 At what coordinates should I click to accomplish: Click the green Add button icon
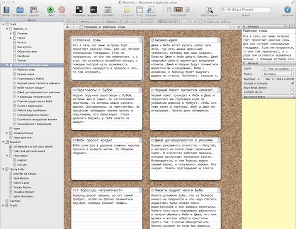click(x=51, y=10)
